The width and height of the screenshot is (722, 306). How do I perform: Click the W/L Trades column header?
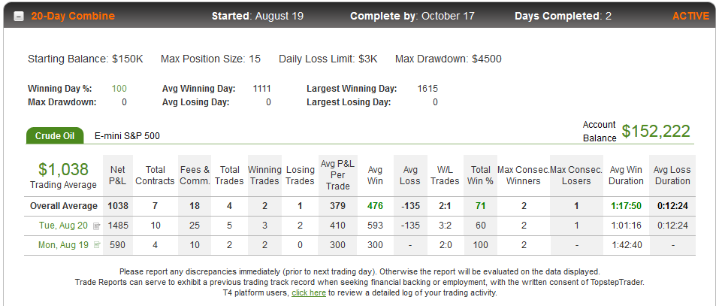coord(445,176)
